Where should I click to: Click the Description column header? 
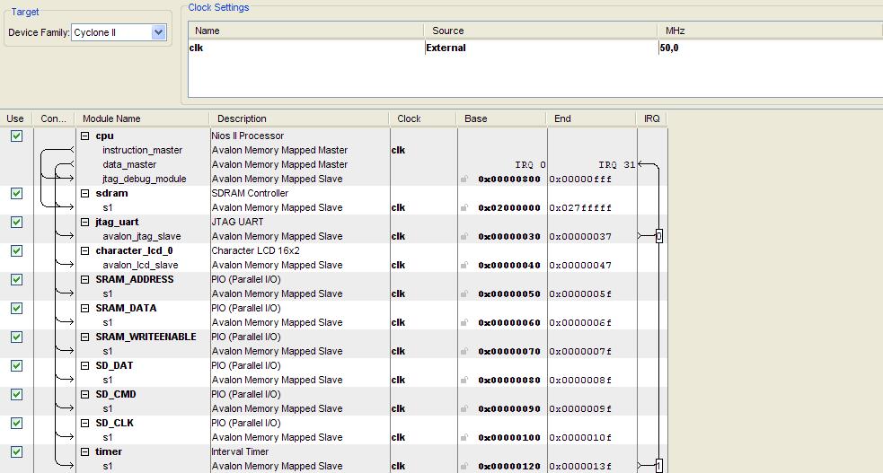click(299, 118)
